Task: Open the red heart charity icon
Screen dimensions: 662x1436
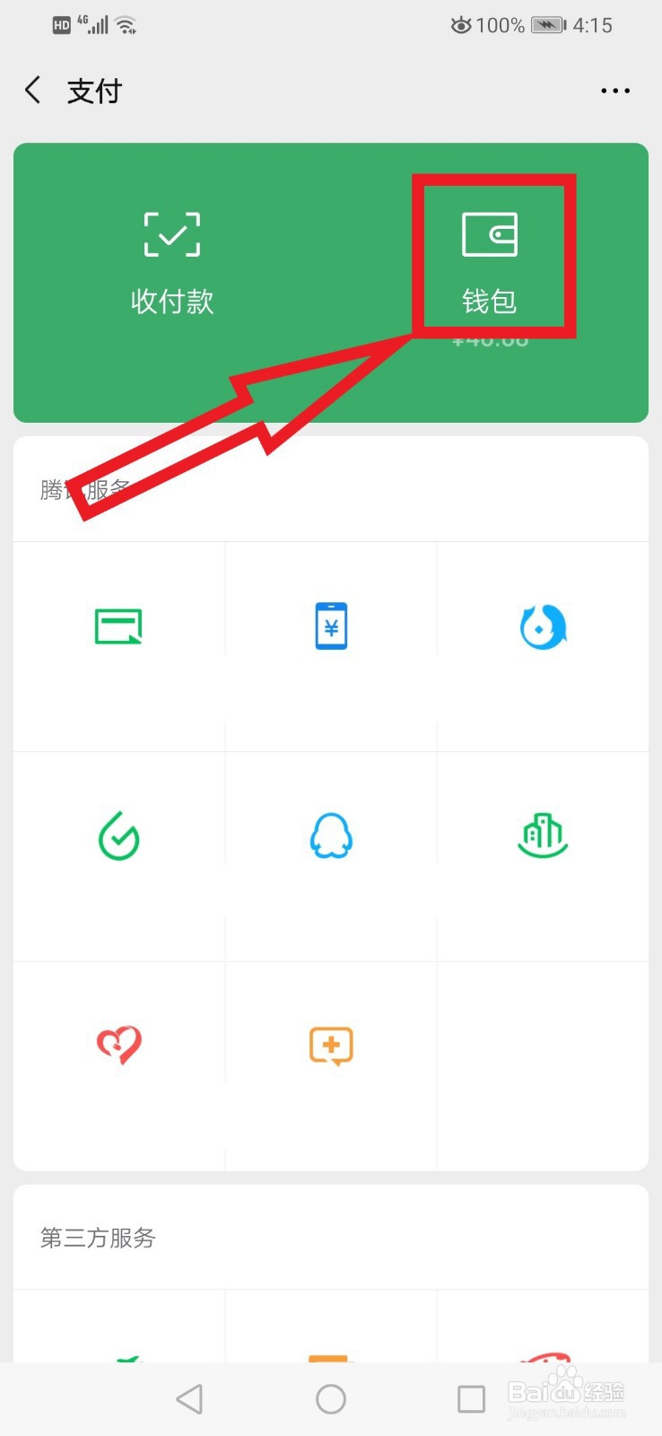Action: point(119,1045)
